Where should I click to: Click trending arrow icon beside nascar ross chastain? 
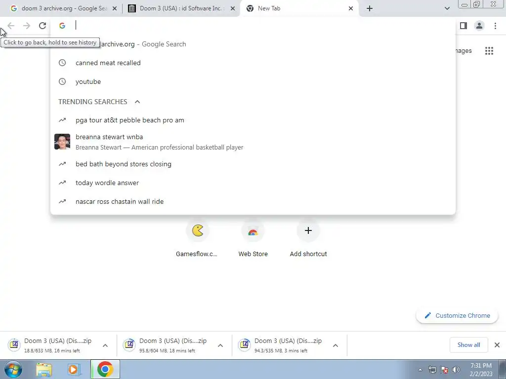[62, 201]
